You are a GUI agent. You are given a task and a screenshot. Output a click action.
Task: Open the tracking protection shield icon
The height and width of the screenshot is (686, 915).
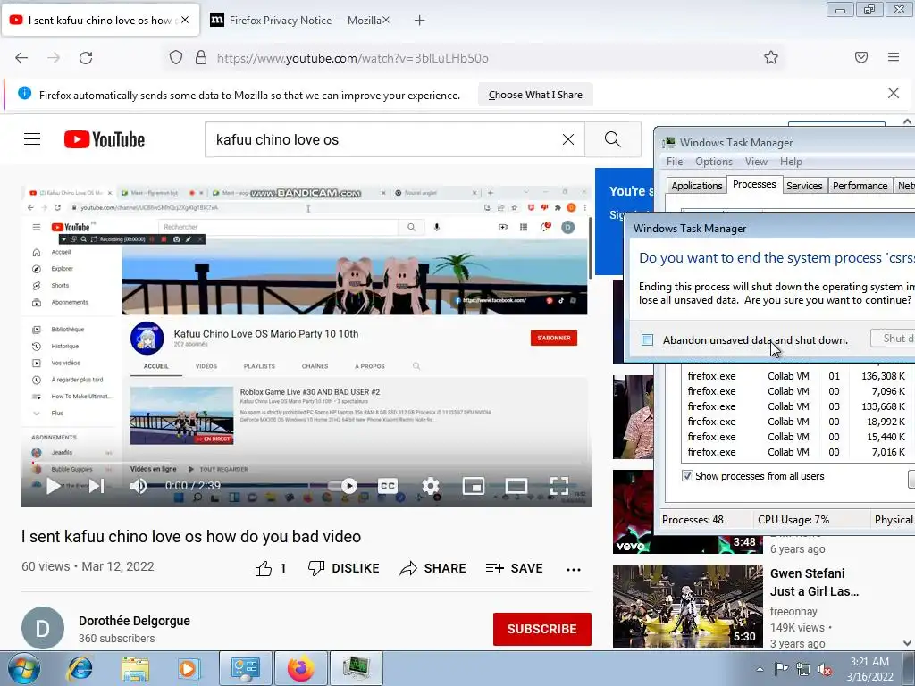tap(176, 58)
